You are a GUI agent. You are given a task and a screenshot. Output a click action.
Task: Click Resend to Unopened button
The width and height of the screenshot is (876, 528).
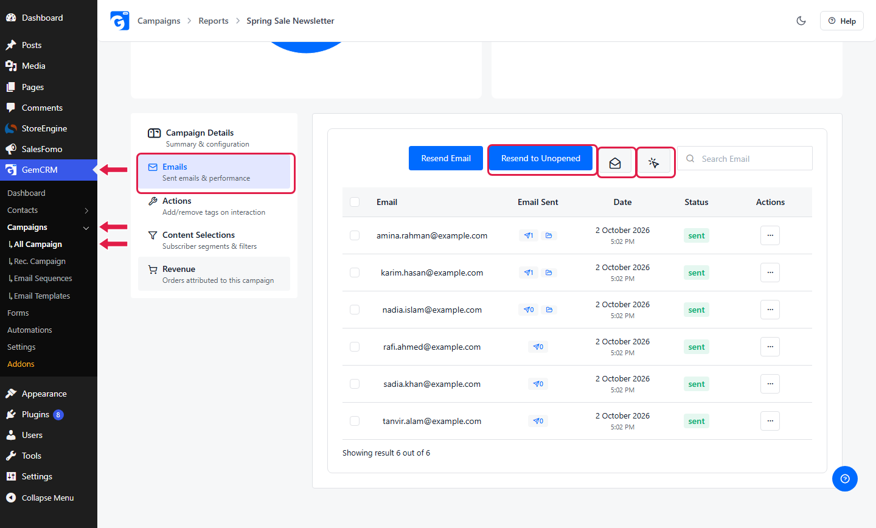pos(541,158)
